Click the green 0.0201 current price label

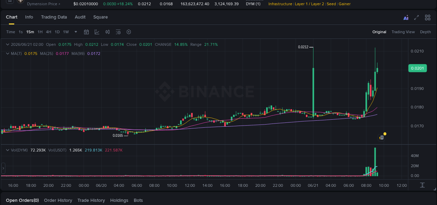click(417, 68)
